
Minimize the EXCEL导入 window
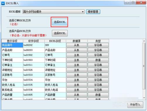click(x=127, y=2)
